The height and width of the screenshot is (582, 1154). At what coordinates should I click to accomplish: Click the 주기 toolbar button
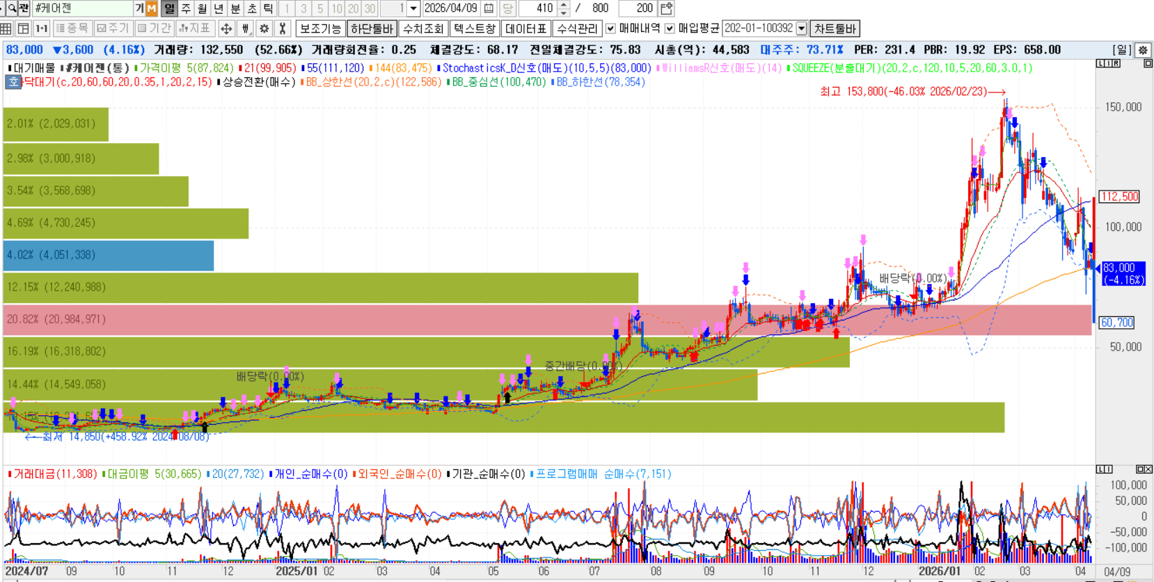(113, 29)
